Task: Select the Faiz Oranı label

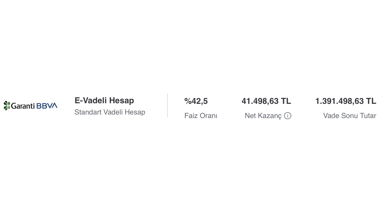Action: (x=201, y=116)
